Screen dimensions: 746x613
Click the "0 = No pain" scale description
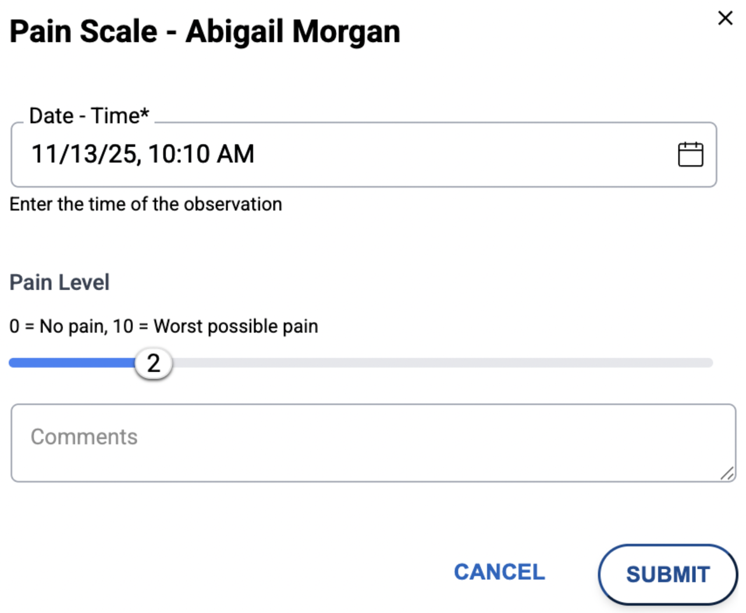(164, 326)
